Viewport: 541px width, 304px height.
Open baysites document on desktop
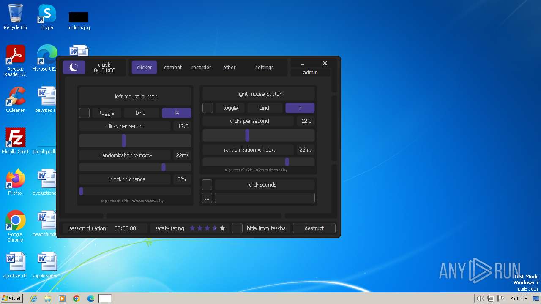point(46,99)
